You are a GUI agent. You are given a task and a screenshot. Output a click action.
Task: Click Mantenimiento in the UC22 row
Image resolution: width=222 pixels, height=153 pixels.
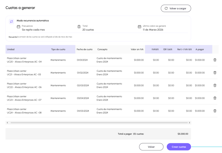[x=58, y=85]
